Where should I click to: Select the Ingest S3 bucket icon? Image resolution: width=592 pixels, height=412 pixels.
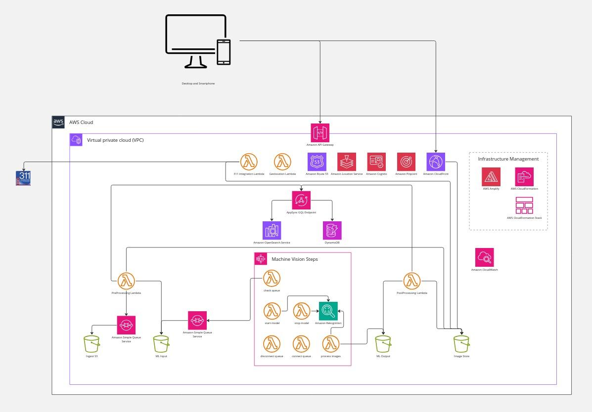[x=91, y=343]
